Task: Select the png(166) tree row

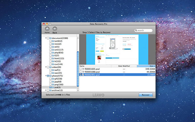Action: [59, 85]
